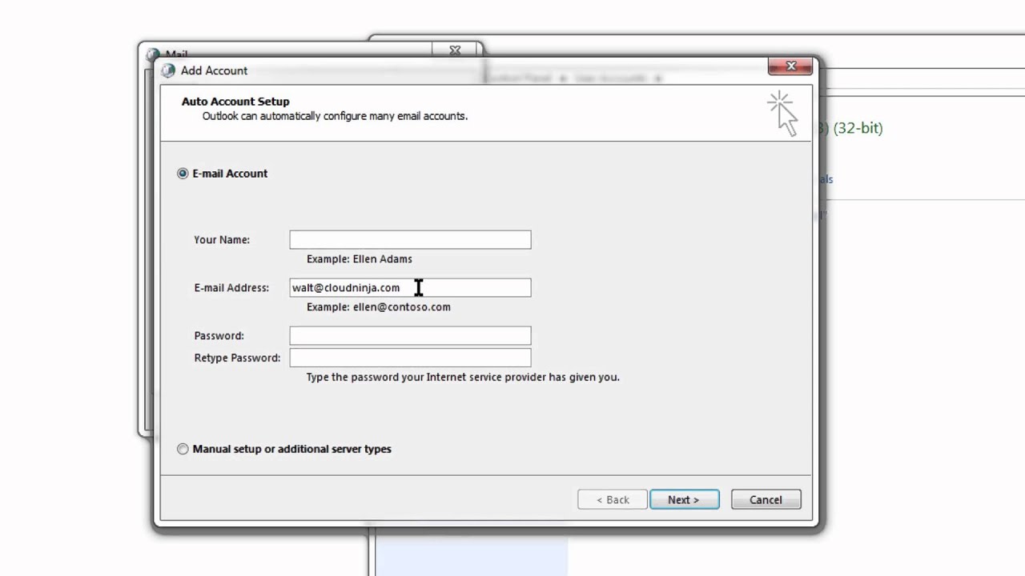Viewport: 1025px width, 576px height.
Task: Close the Add Account dialog
Action: pyautogui.click(x=790, y=66)
